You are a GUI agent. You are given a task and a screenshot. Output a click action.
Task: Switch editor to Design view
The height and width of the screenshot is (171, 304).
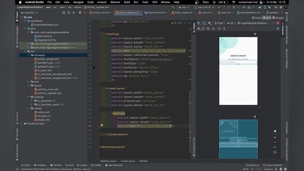click(x=278, y=18)
